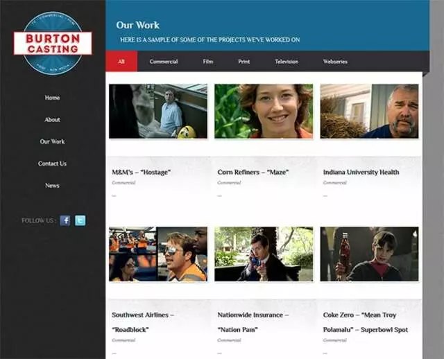Click the Southwest Airlines – "Roadblock" title
Image resolution: width=444 pixels, height=359 pixels.
(x=143, y=322)
